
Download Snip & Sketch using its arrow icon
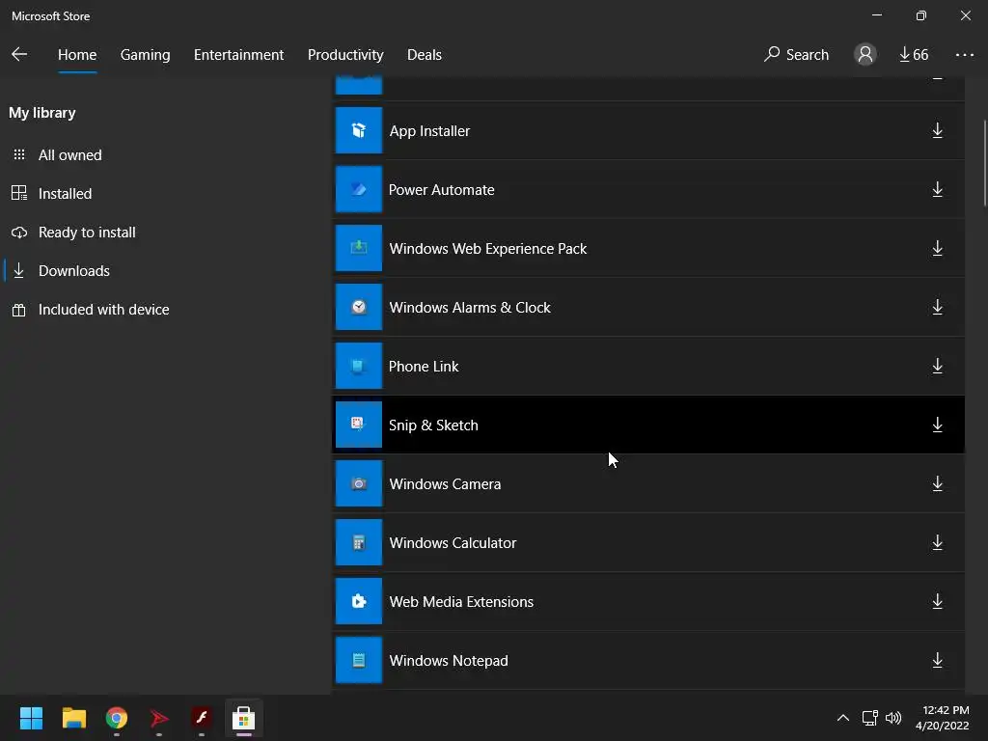[x=938, y=425]
